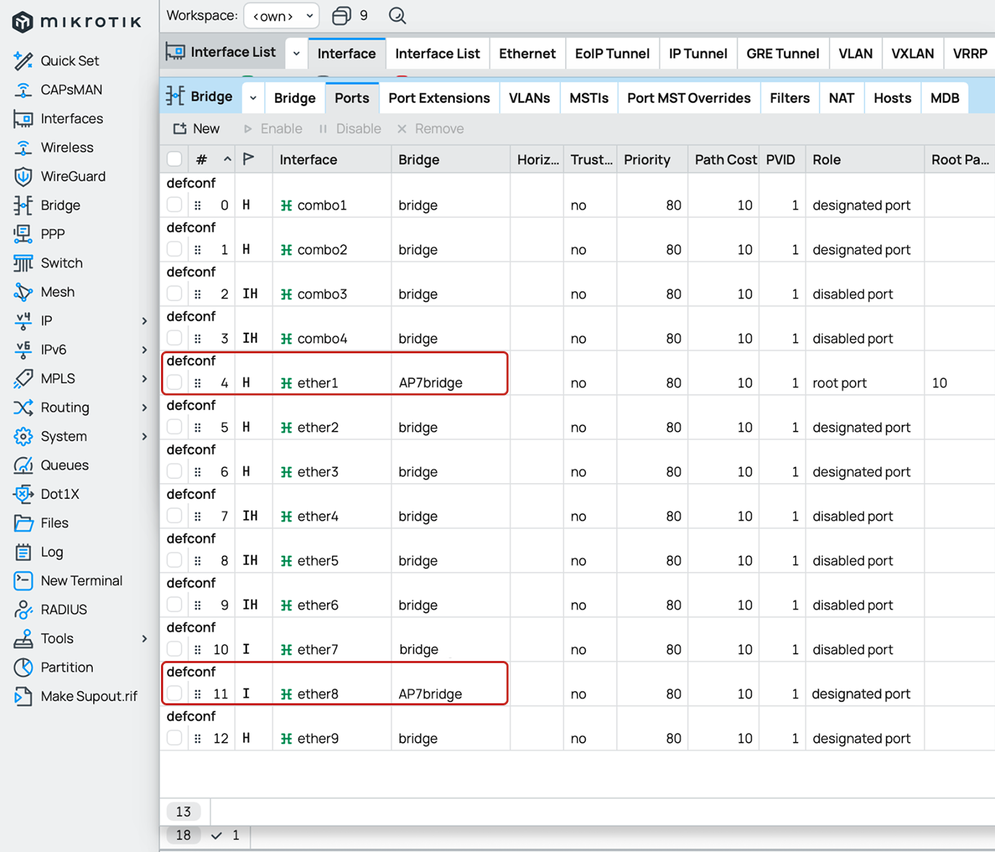The height and width of the screenshot is (852, 995).
Task: Expand the Tools submenu
Action: tap(144, 639)
